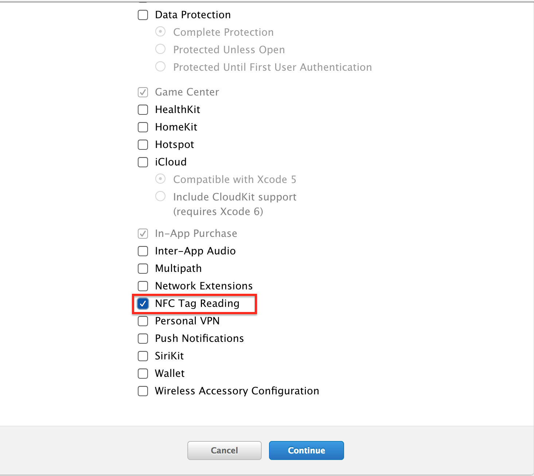This screenshot has height=476, width=534.
Task: Uncheck NFC Tag Reading checkbox
Action: point(143,304)
